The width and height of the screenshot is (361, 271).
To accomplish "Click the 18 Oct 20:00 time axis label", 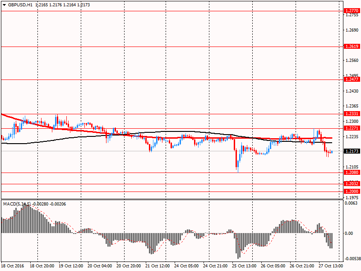I will [42, 266].
